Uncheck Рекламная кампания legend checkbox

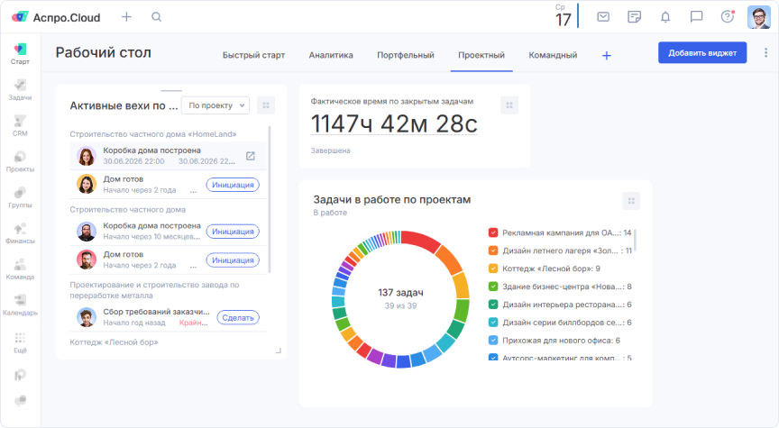click(493, 232)
